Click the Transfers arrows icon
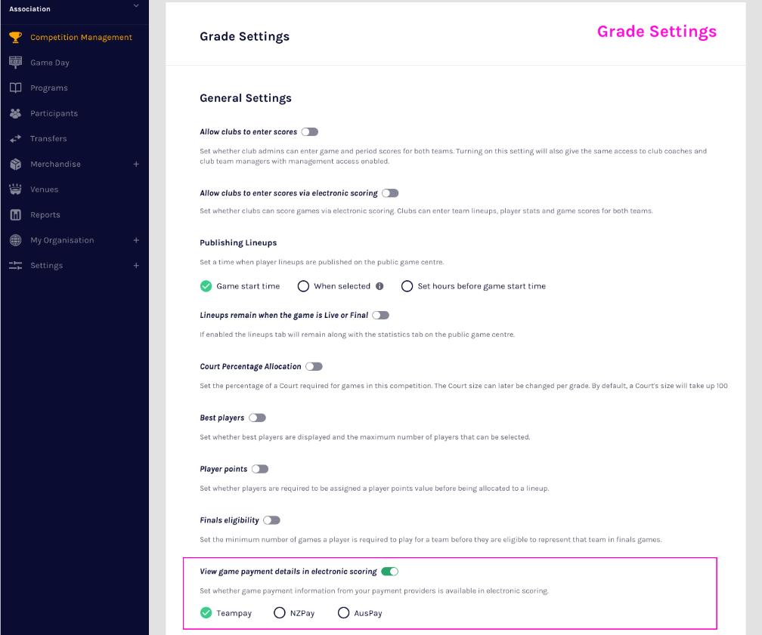Viewport: 762px width, 635px height. pyautogui.click(x=15, y=139)
